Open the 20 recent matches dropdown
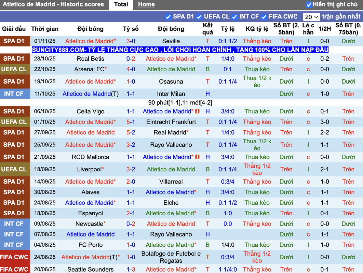The height and width of the screenshot is (273, 363). coord(311,17)
